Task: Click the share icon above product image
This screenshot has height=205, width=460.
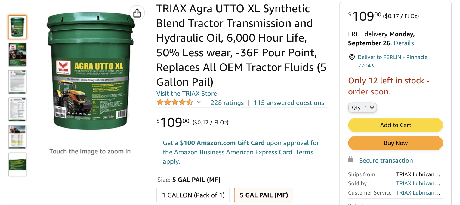Action: pos(137,13)
